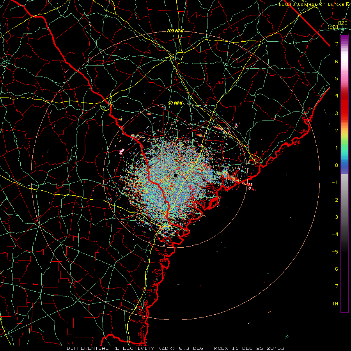Image resolution: width=351 pixels, height=351 pixels.
Task: Click the "-7" label on the color scale
Action: coord(335,286)
